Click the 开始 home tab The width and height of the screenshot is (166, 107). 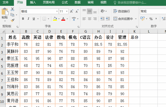(20, 2)
